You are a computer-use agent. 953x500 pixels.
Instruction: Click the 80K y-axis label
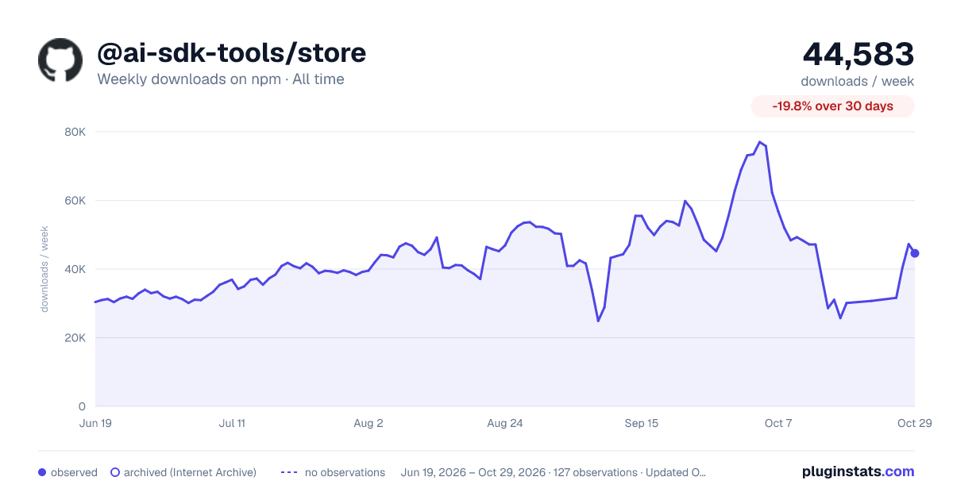coord(75,132)
